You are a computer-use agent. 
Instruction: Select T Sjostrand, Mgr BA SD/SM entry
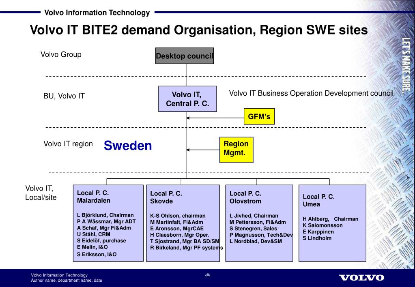coord(185,241)
